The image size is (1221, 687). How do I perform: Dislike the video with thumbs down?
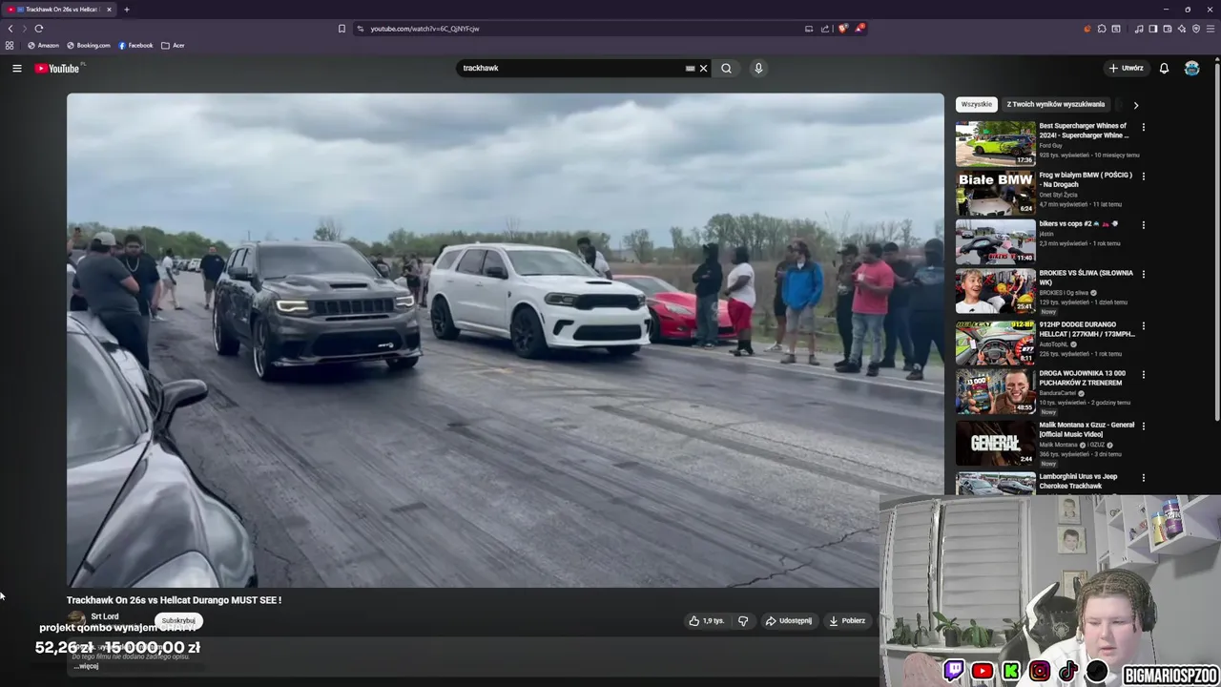(x=743, y=620)
